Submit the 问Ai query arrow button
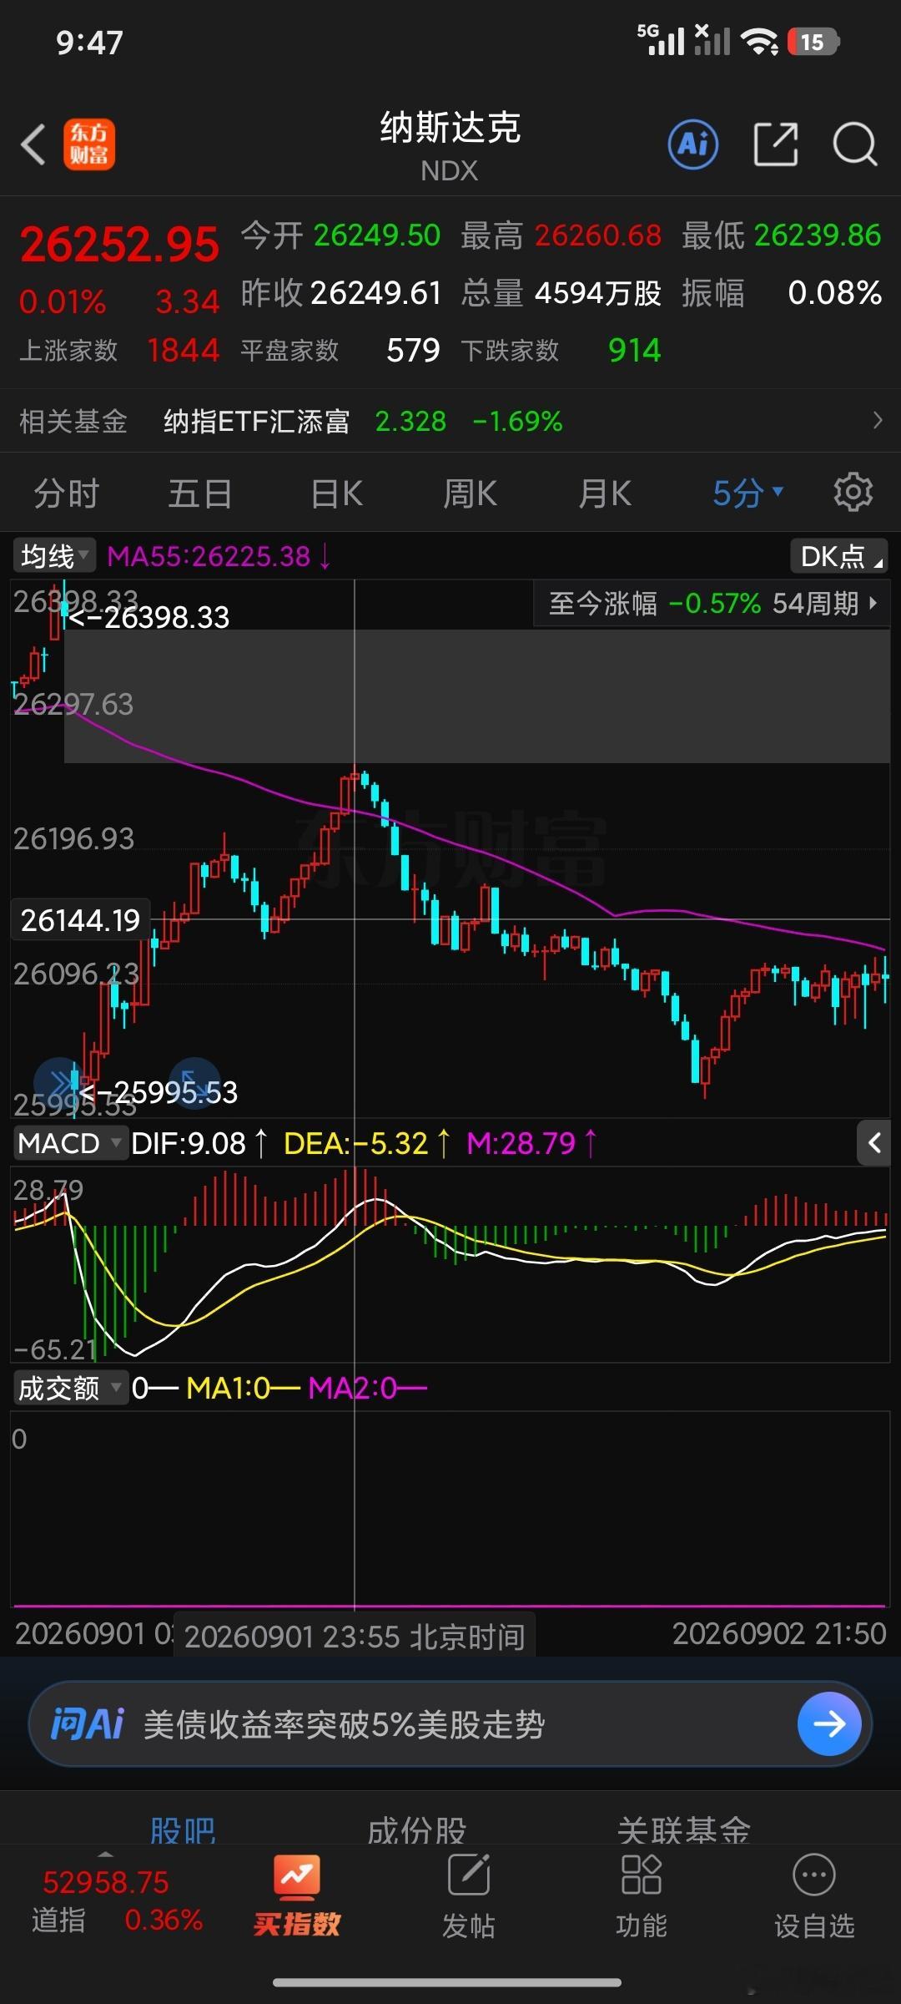The image size is (901, 2004). (x=829, y=1723)
